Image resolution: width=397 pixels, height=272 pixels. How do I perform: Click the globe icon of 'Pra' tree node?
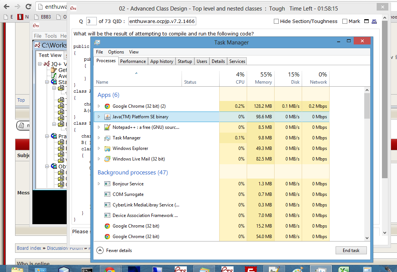coord(54,136)
